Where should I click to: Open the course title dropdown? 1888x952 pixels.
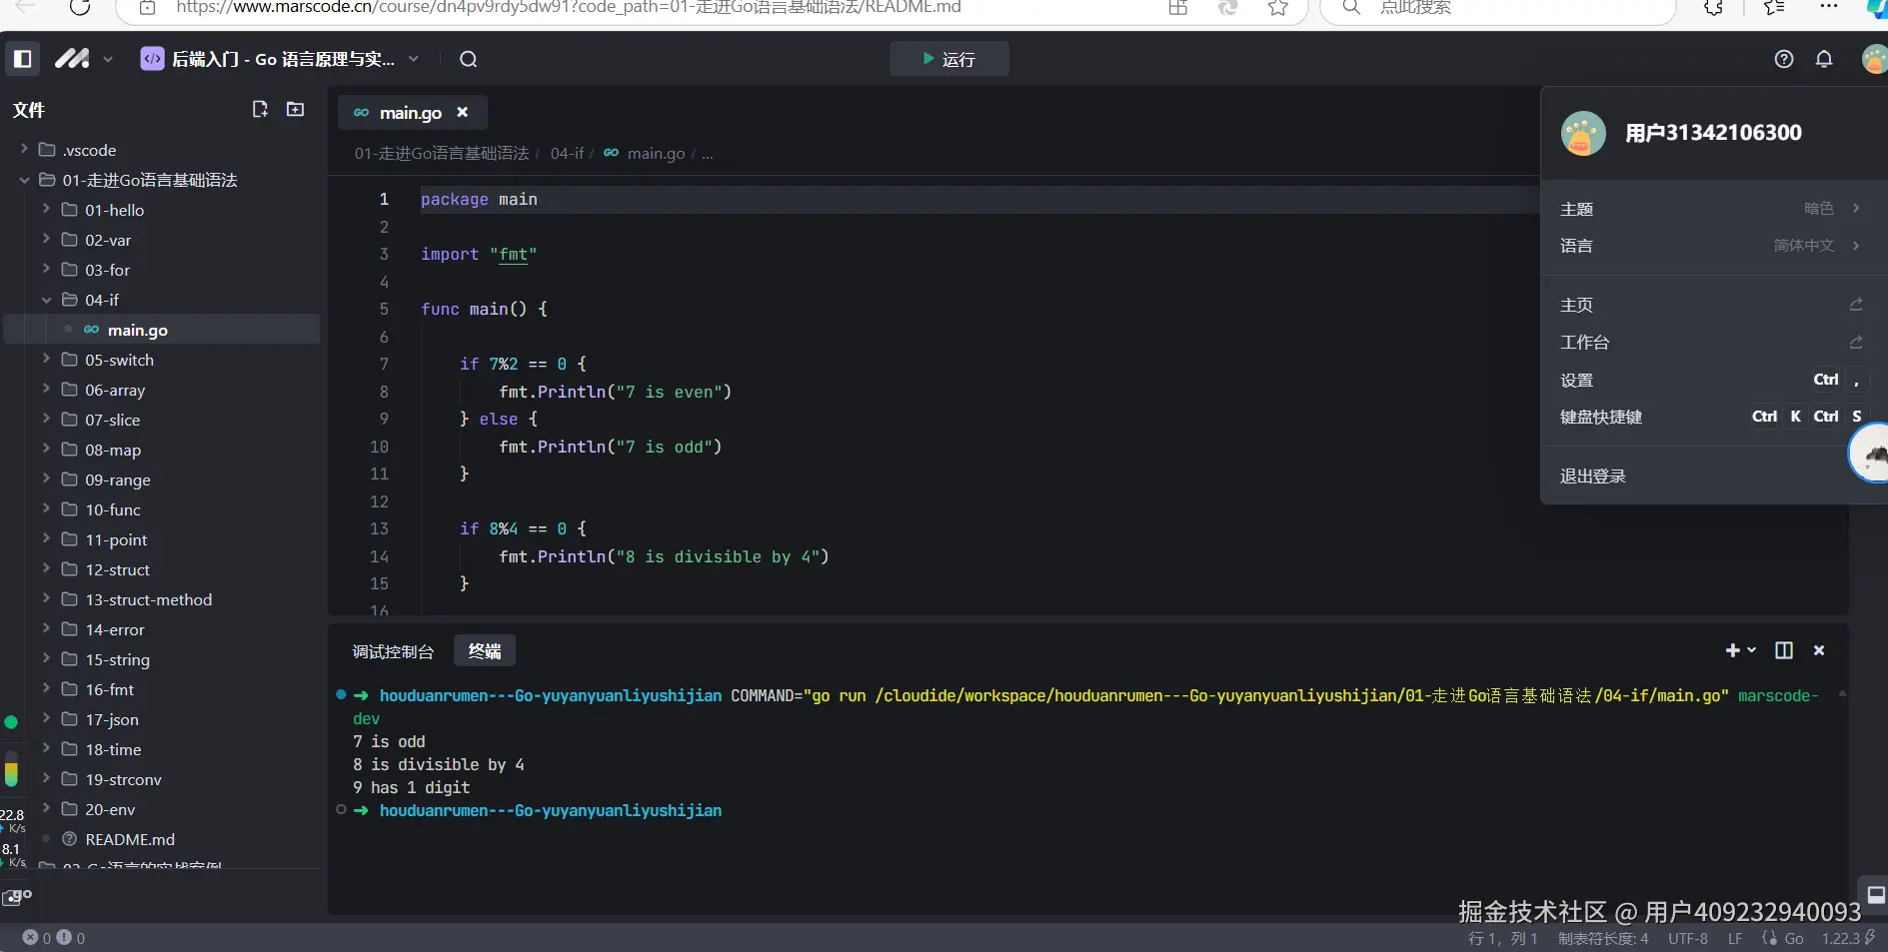(414, 59)
